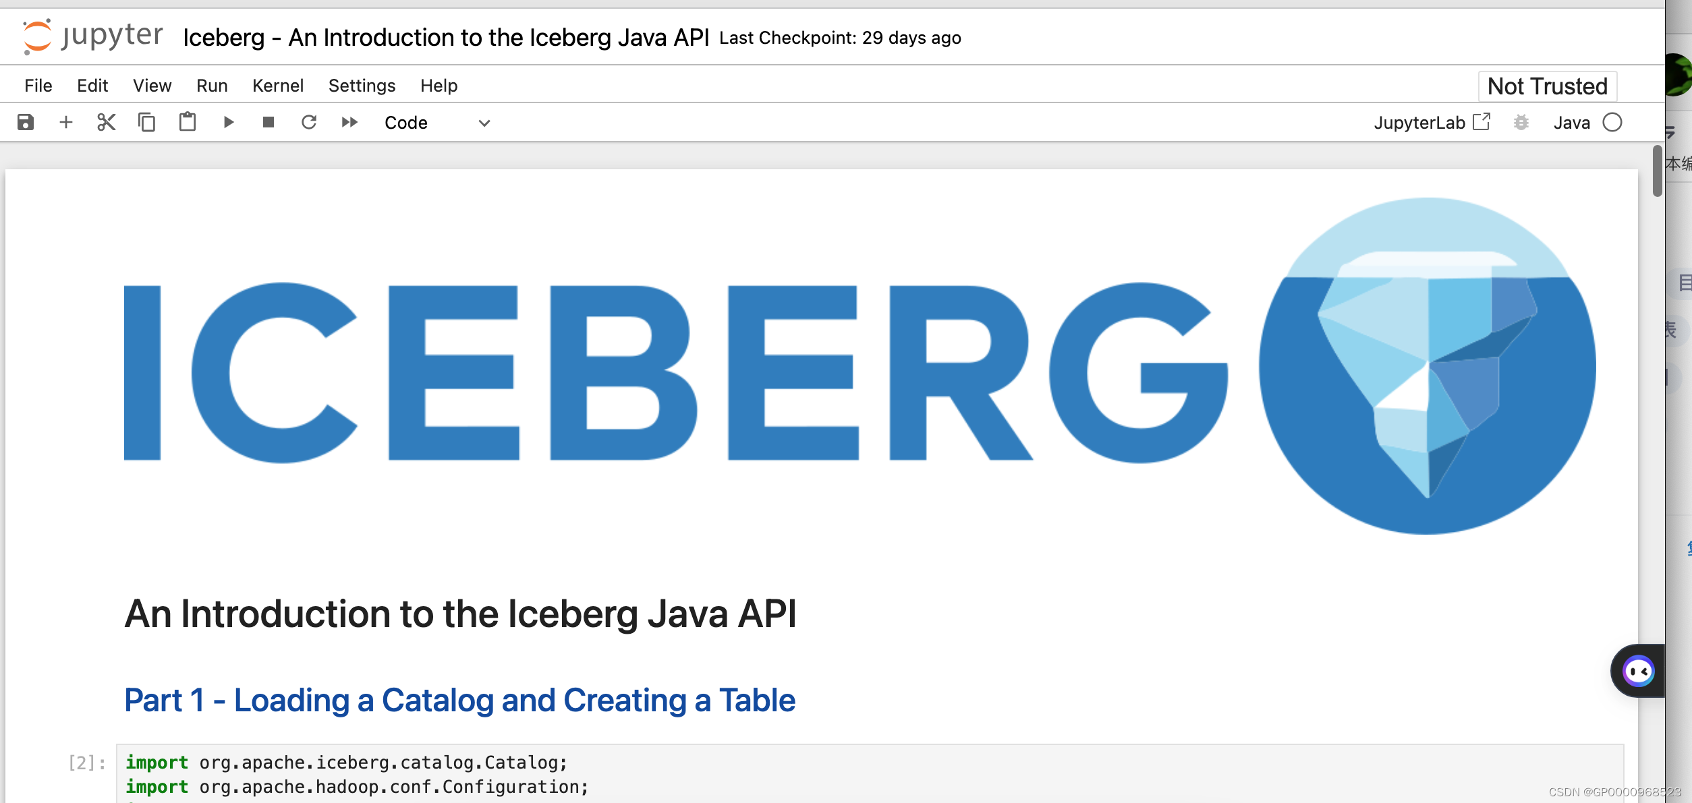Open the Kernel menu
The height and width of the screenshot is (803, 1692).
(x=276, y=84)
